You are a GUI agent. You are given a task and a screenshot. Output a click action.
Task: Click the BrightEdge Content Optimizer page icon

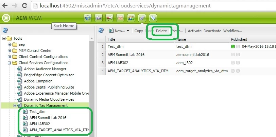point(20,75)
